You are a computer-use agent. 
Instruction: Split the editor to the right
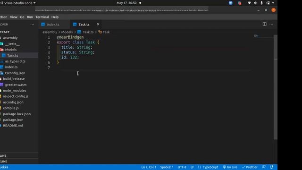264,24
